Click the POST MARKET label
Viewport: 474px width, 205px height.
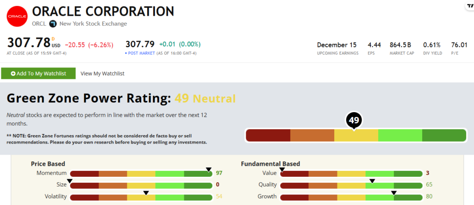141,53
